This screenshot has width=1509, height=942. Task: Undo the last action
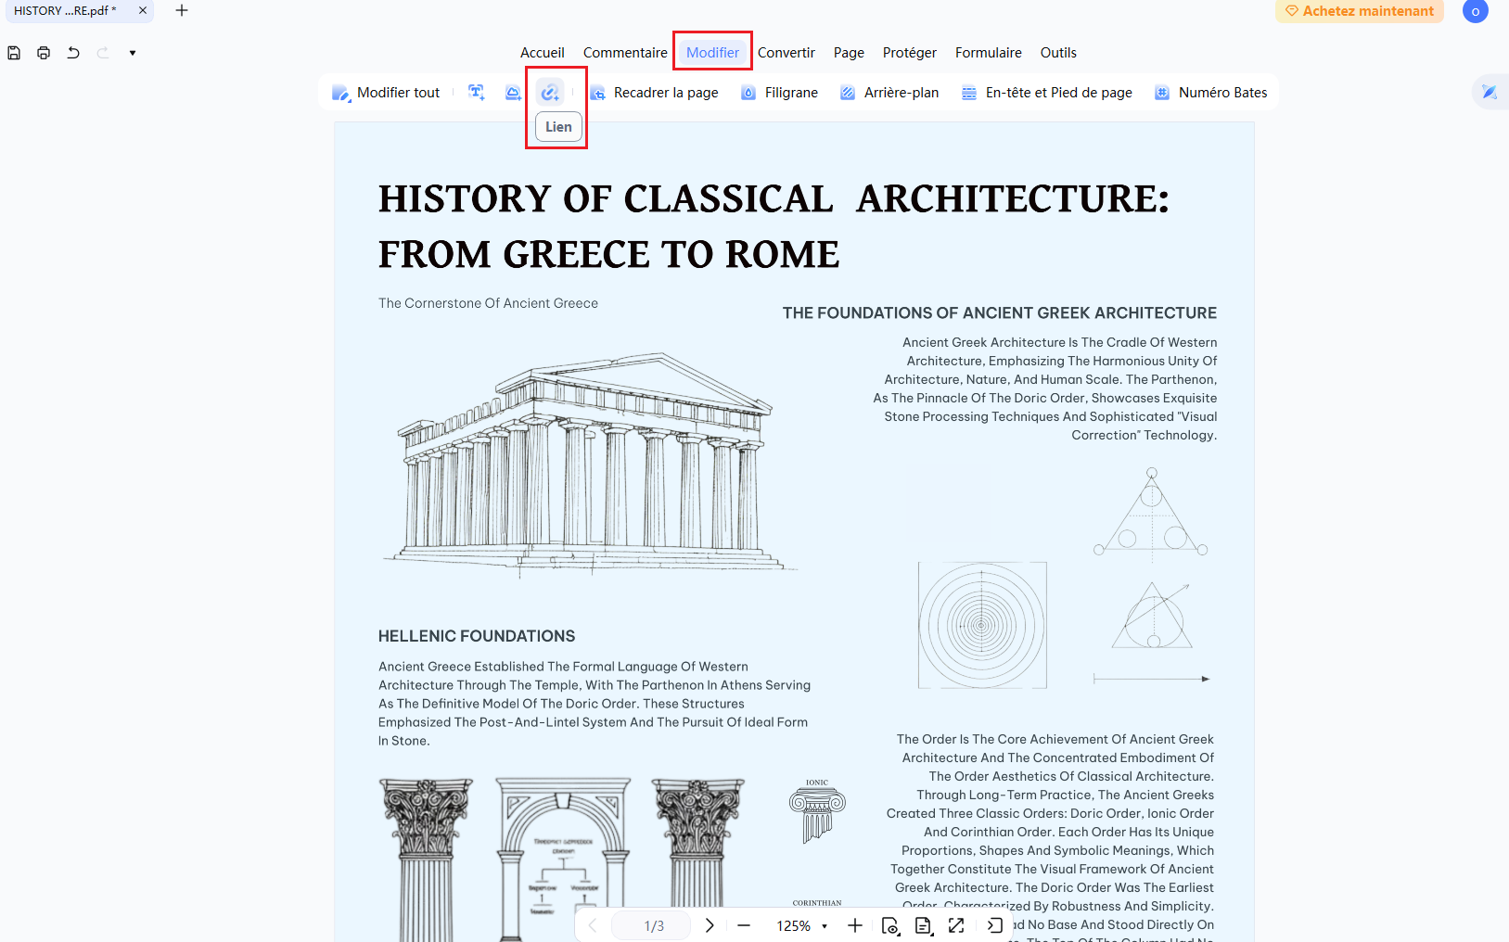coord(73,53)
